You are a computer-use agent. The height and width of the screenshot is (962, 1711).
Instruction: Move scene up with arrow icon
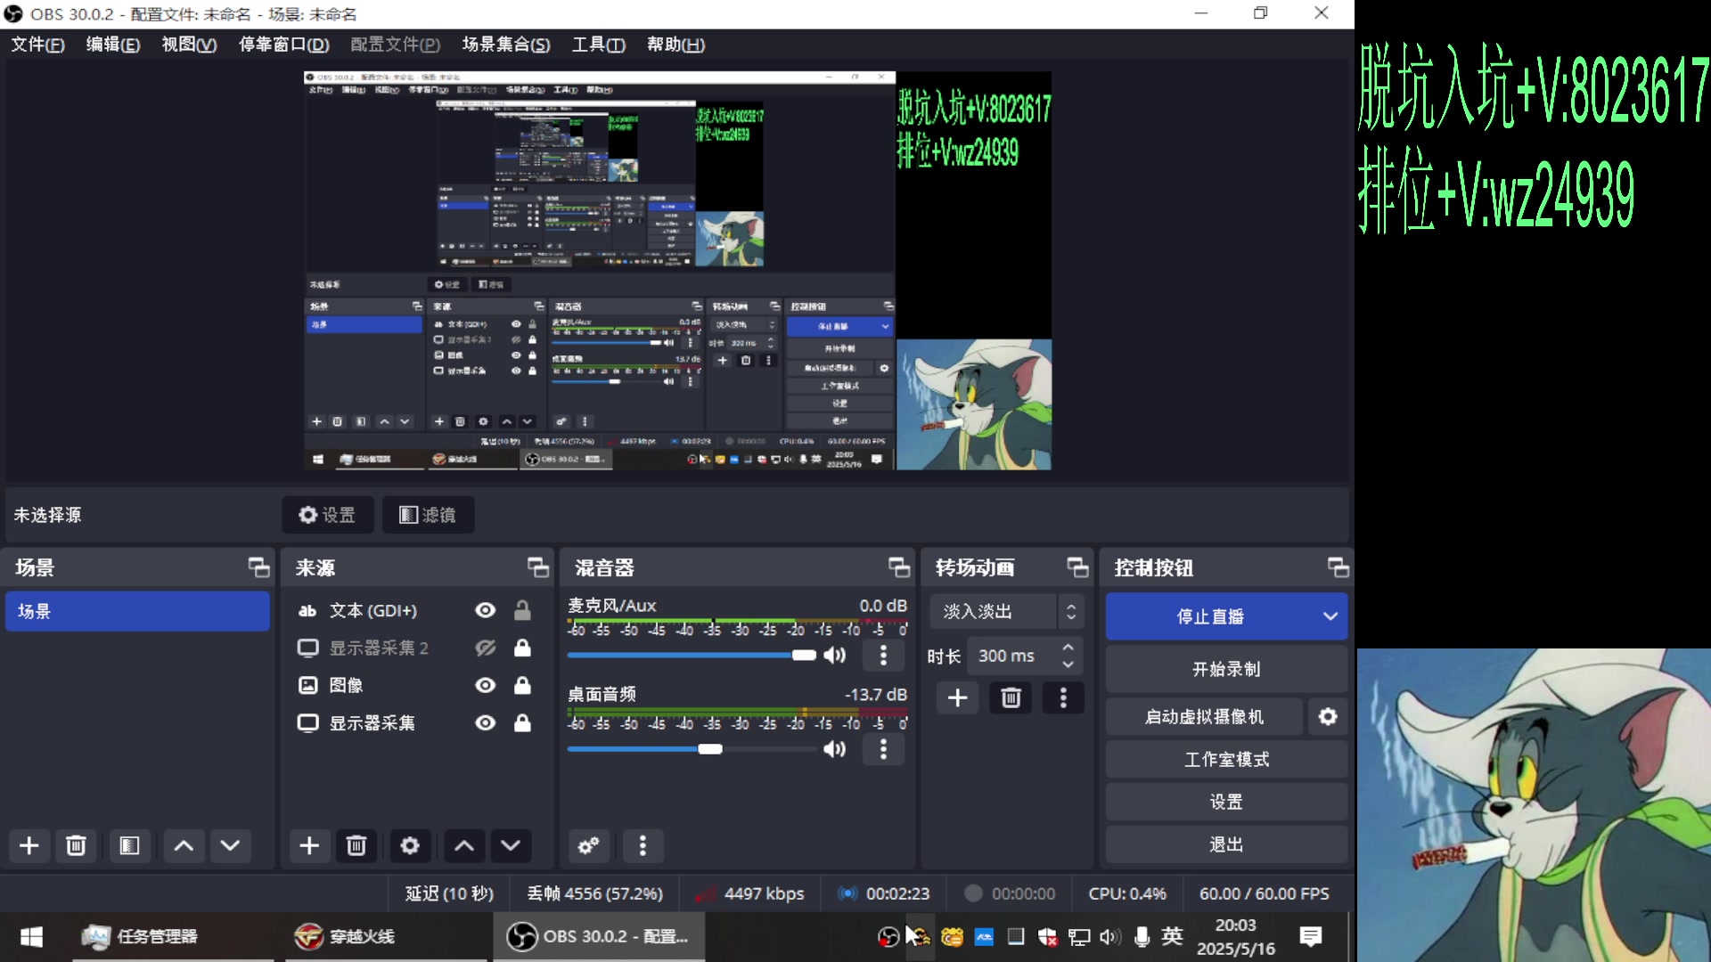click(x=184, y=845)
